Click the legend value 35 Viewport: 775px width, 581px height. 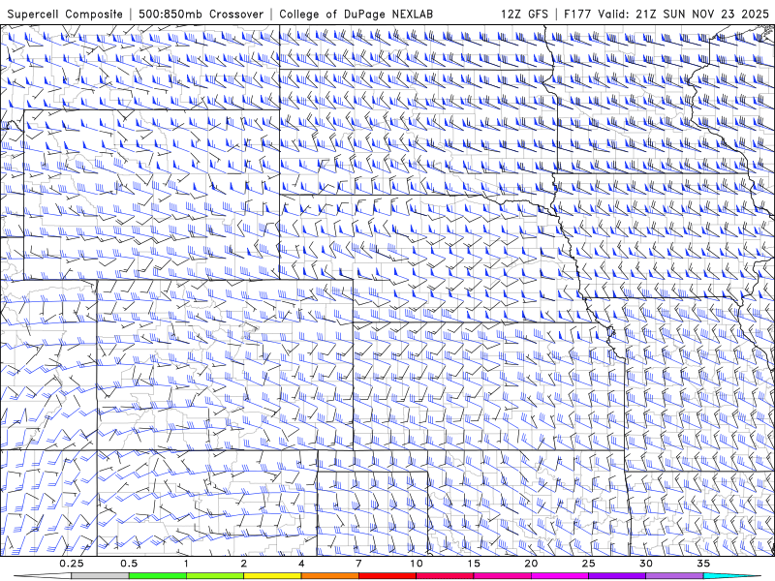703,564
